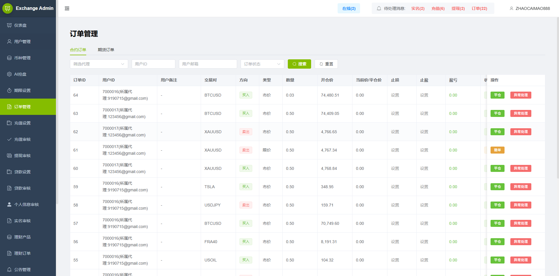
Task: Click the 在线(2) online button
Action: pos(349,8)
